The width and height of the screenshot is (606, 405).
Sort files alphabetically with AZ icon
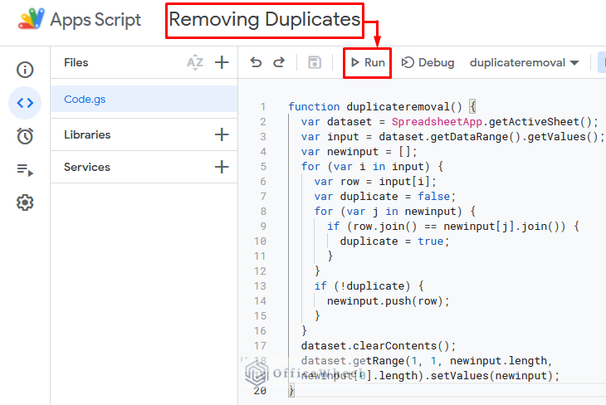[x=195, y=62]
